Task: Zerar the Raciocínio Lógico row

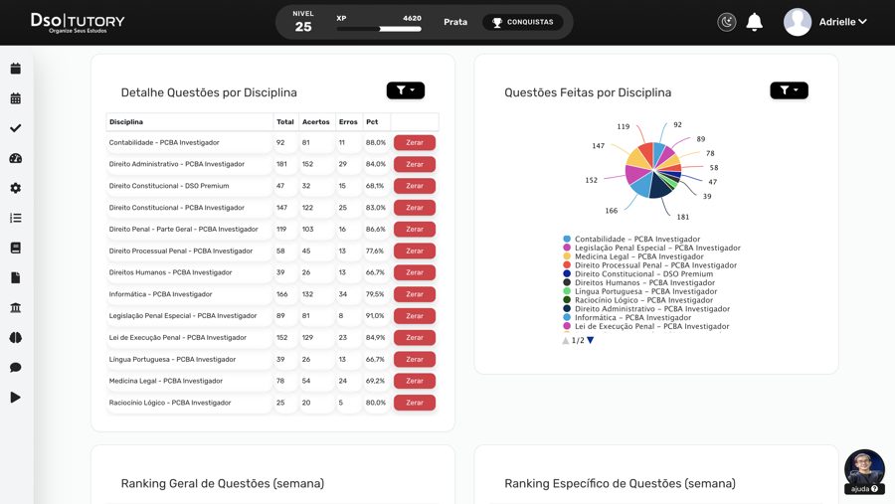Action: (415, 403)
